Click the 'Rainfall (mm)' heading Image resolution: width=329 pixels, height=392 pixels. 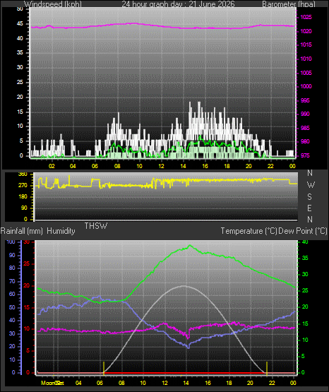[22, 231]
